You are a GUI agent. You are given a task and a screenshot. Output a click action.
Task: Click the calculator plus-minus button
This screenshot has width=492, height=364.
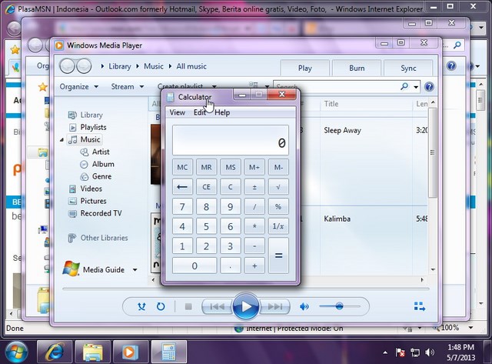tap(254, 187)
